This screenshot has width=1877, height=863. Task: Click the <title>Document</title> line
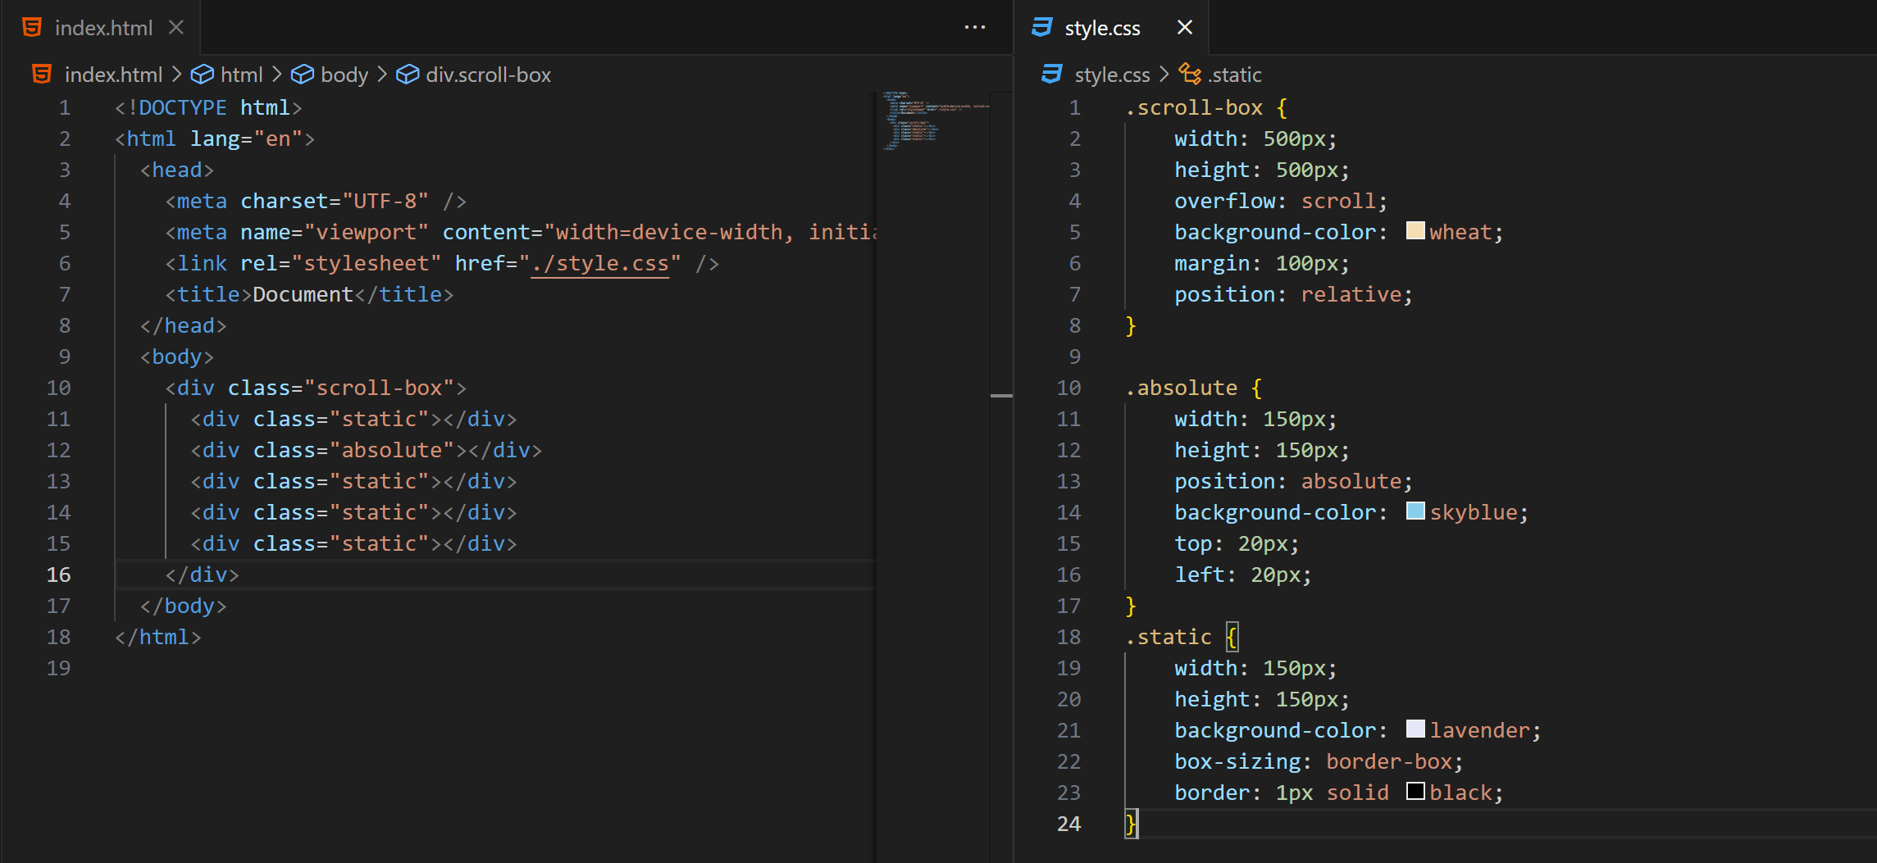tap(309, 294)
